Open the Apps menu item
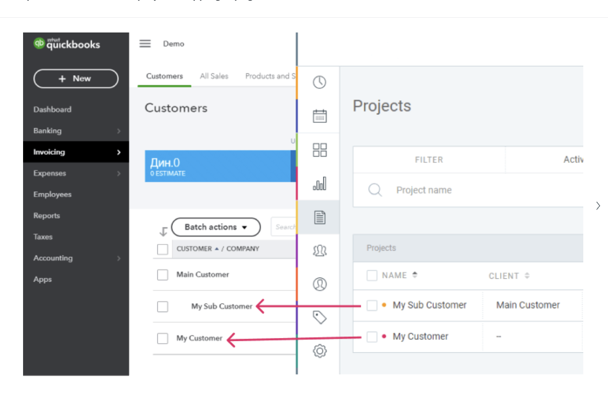This screenshot has height=398, width=608. click(x=42, y=279)
